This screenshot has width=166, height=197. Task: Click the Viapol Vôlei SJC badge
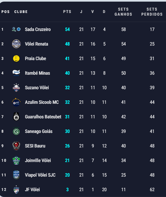[16, 175]
